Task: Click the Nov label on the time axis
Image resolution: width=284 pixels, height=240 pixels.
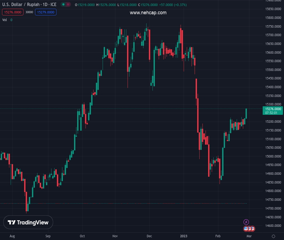Action: point(115,236)
